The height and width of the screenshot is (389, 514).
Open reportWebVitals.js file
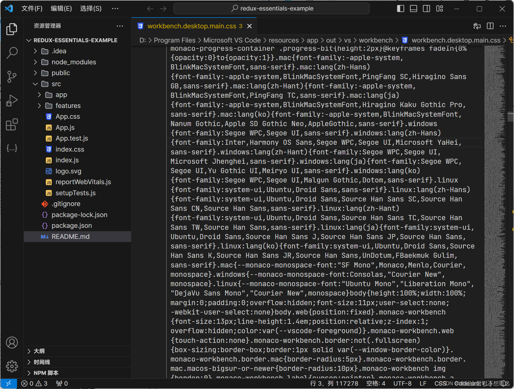coord(77,182)
